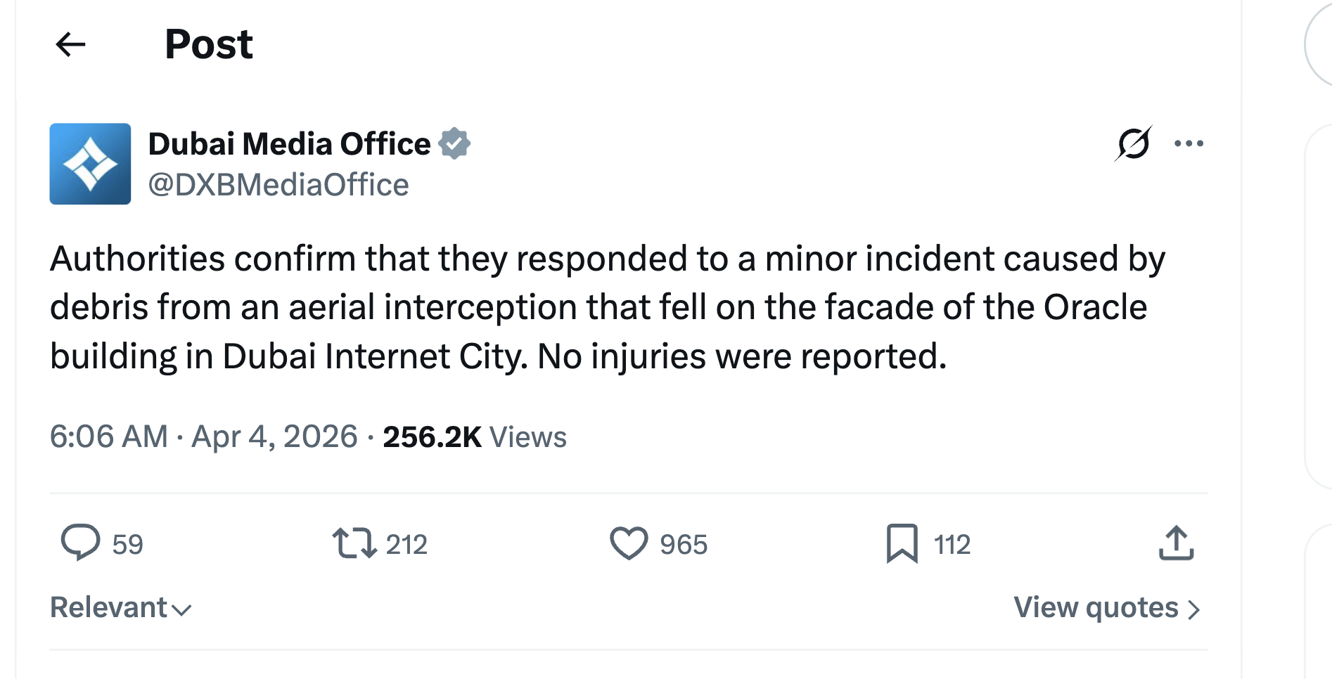Click the 965 likes count
The width and height of the screenshot is (1332, 679).
tap(684, 545)
